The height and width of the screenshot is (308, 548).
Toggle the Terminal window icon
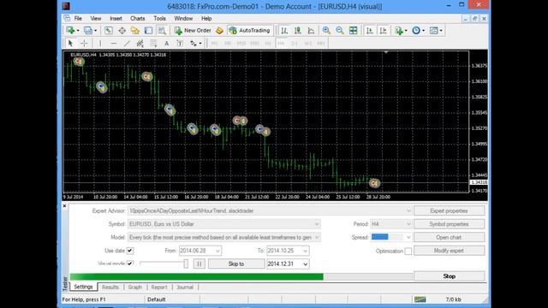(x=148, y=31)
